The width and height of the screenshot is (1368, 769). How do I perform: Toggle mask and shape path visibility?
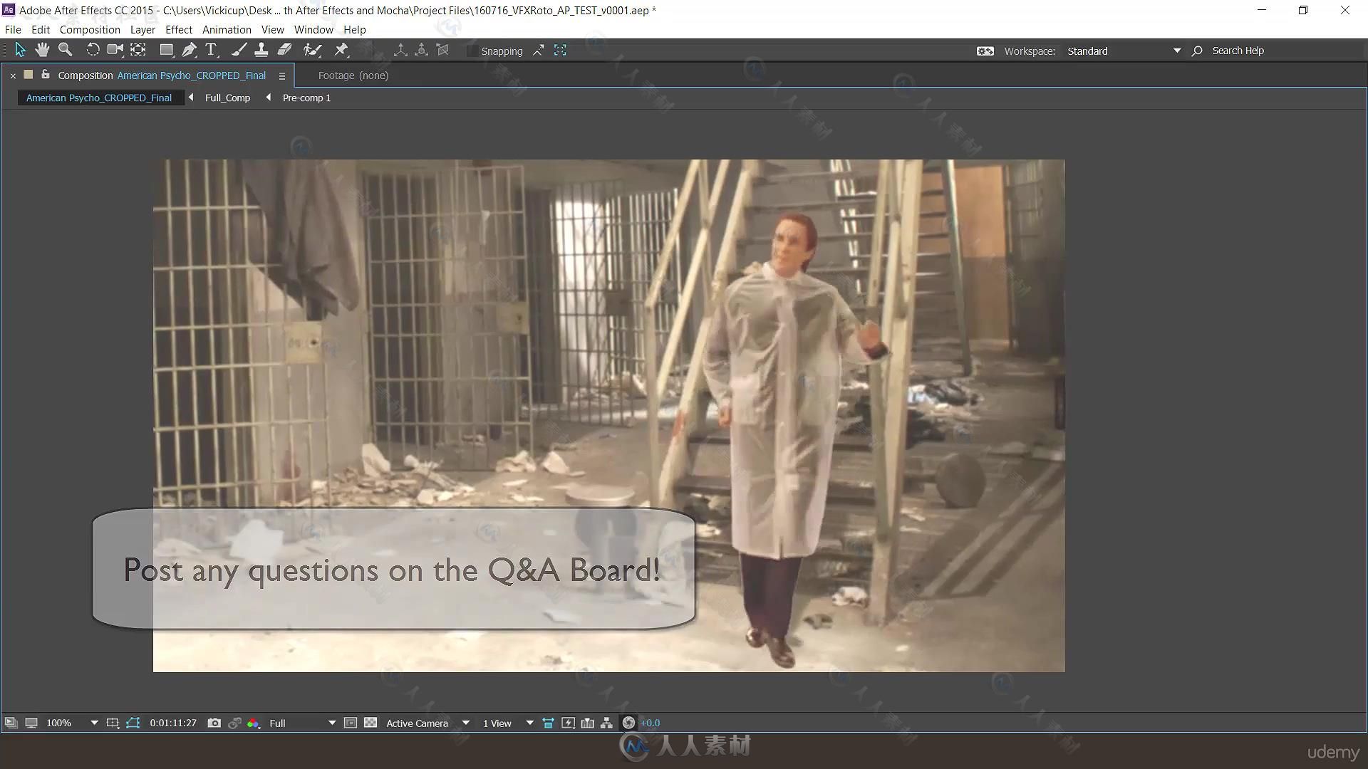pos(133,723)
